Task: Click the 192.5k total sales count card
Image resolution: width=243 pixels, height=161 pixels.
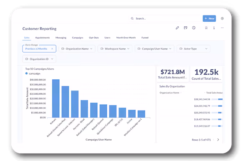Action: point(206,74)
